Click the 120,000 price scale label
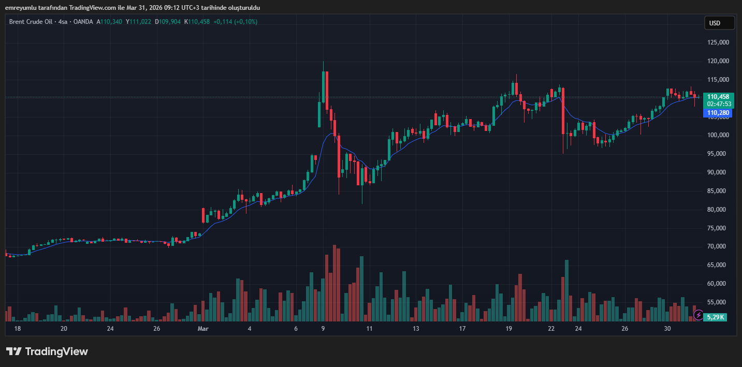The image size is (742, 367). click(x=718, y=61)
